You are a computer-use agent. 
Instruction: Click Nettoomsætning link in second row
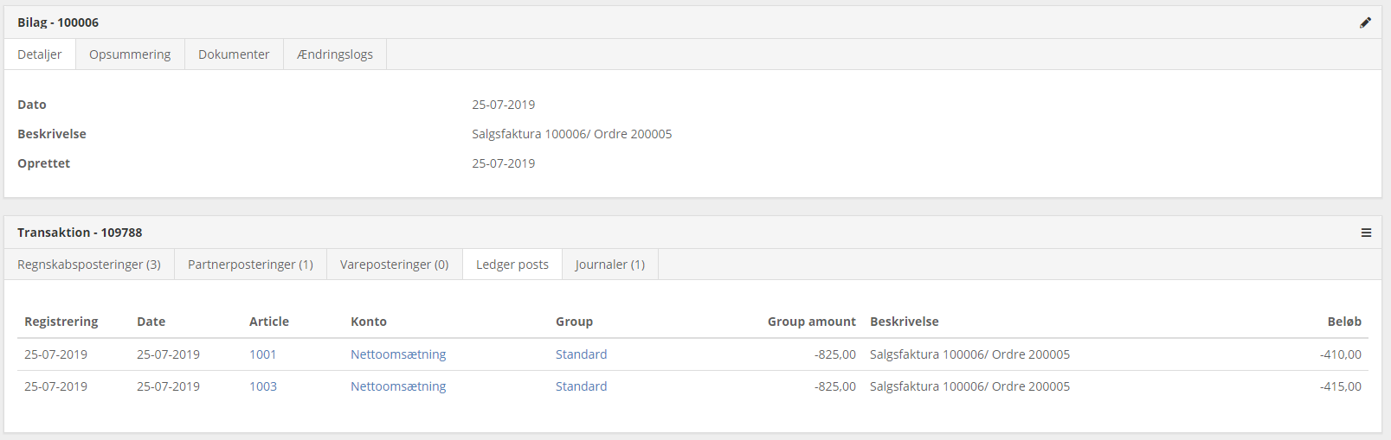397,386
